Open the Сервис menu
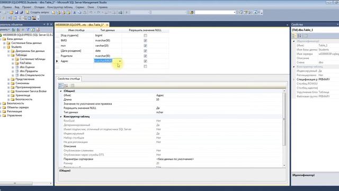339x191 pixels. point(80,7)
